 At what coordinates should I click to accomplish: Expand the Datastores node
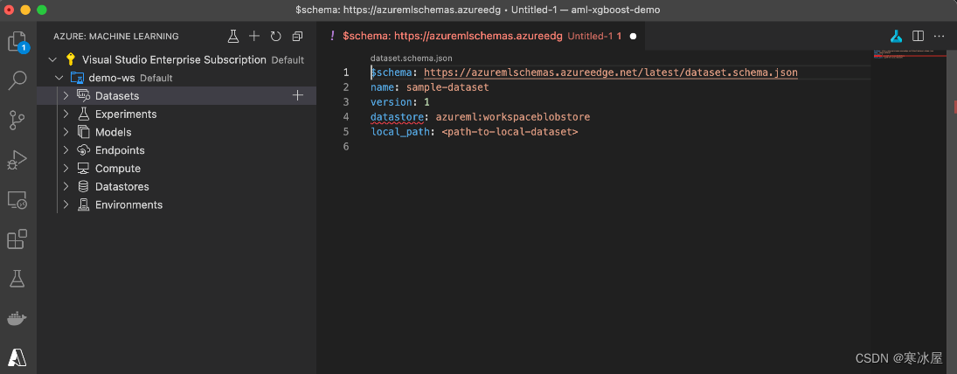66,186
